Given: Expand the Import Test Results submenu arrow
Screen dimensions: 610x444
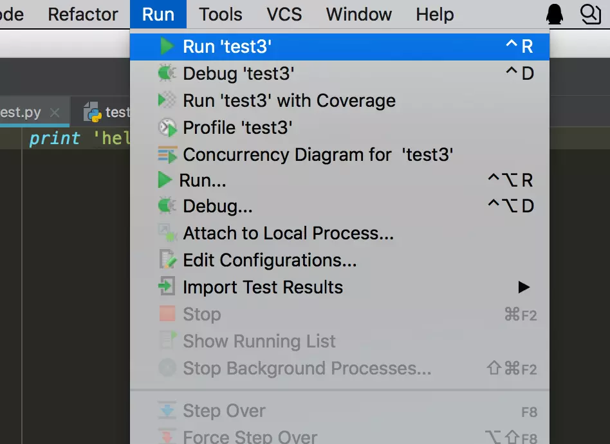Looking at the screenshot, I should point(524,287).
